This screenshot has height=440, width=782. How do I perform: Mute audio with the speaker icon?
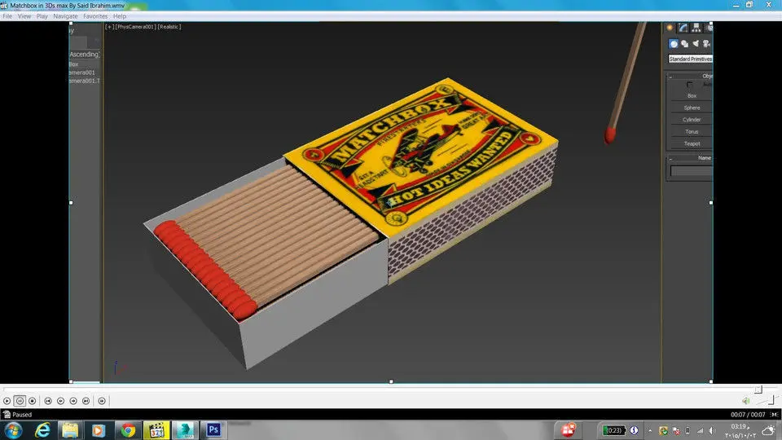point(746,401)
